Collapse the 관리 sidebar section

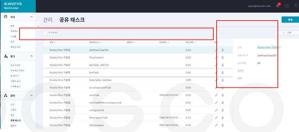(x=32, y=95)
